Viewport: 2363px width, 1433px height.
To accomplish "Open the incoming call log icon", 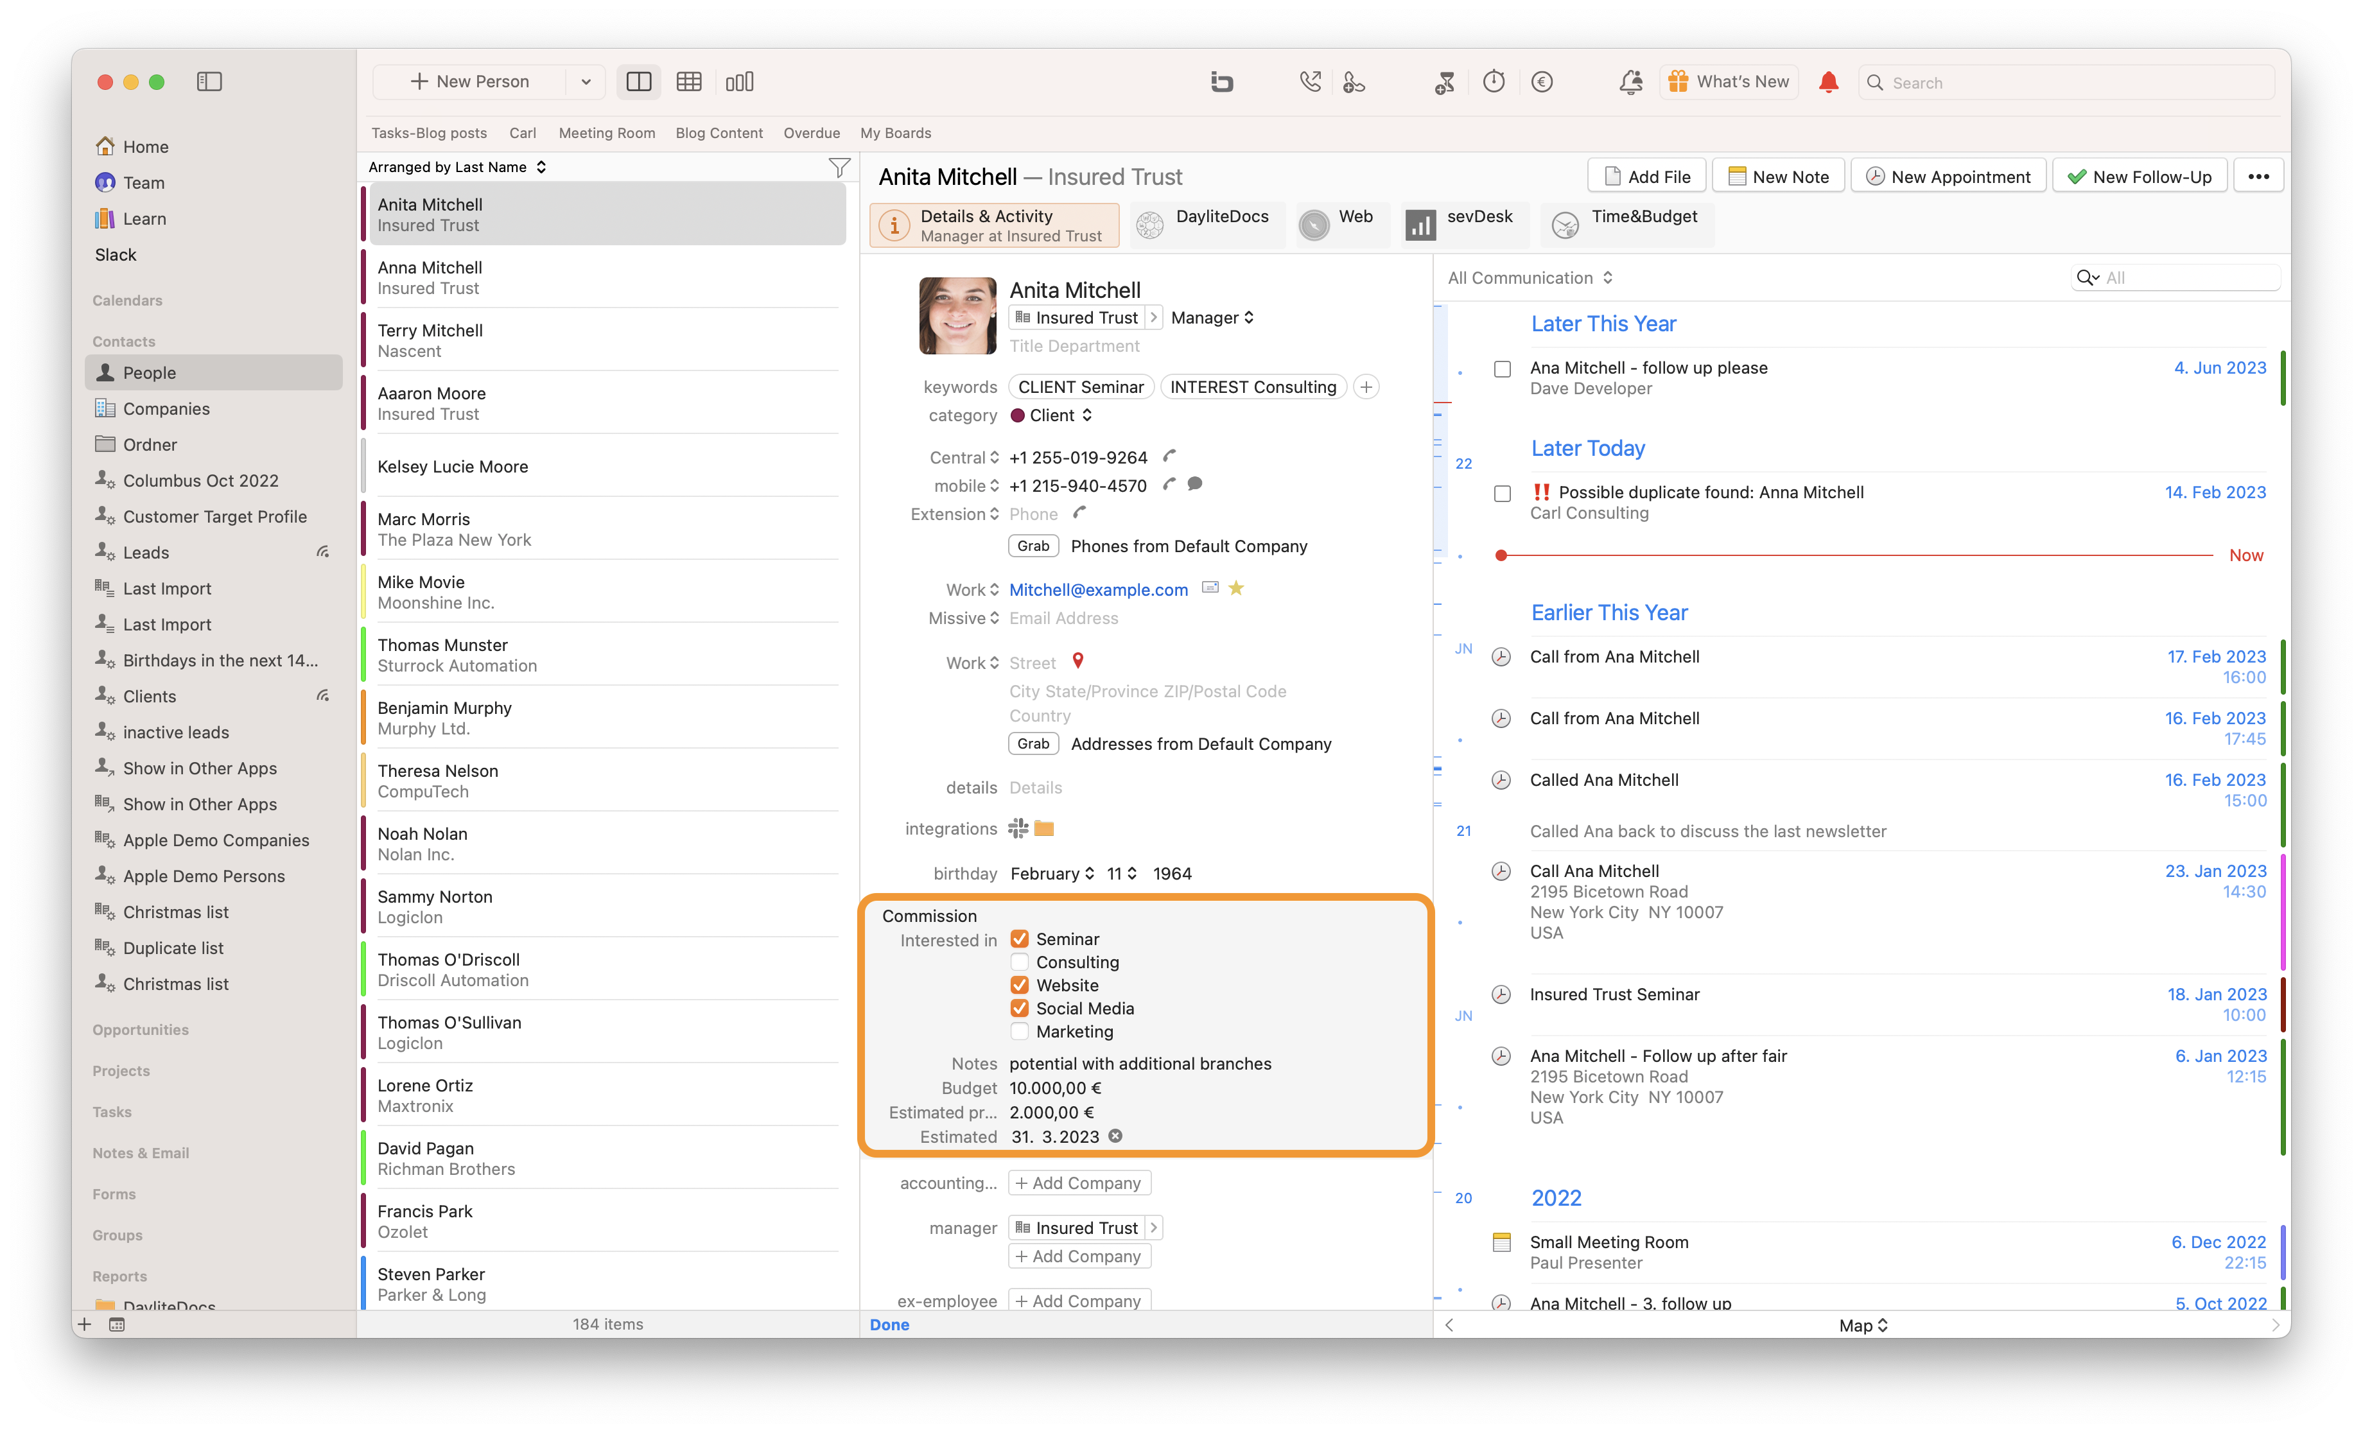I will [1310, 82].
